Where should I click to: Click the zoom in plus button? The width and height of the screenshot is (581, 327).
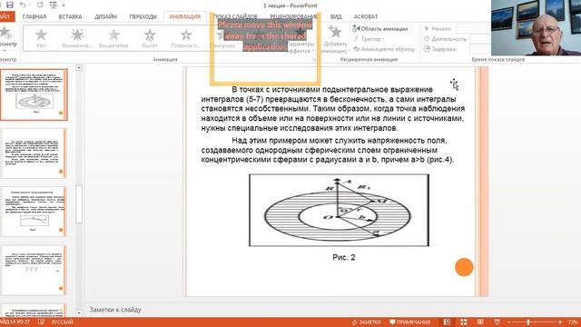560,322
